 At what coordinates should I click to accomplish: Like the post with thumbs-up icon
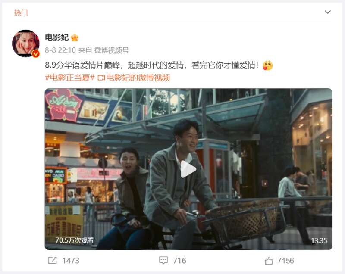click(x=269, y=261)
